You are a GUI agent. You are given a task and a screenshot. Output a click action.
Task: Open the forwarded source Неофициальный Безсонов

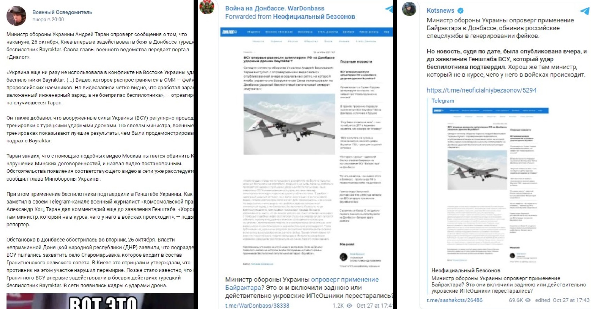[x=314, y=16]
